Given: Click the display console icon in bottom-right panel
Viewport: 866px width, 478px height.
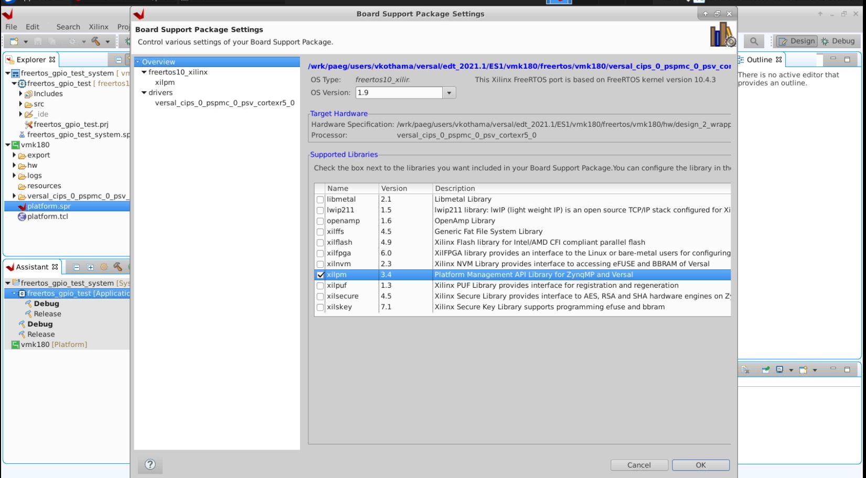Looking at the screenshot, I should (x=780, y=370).
